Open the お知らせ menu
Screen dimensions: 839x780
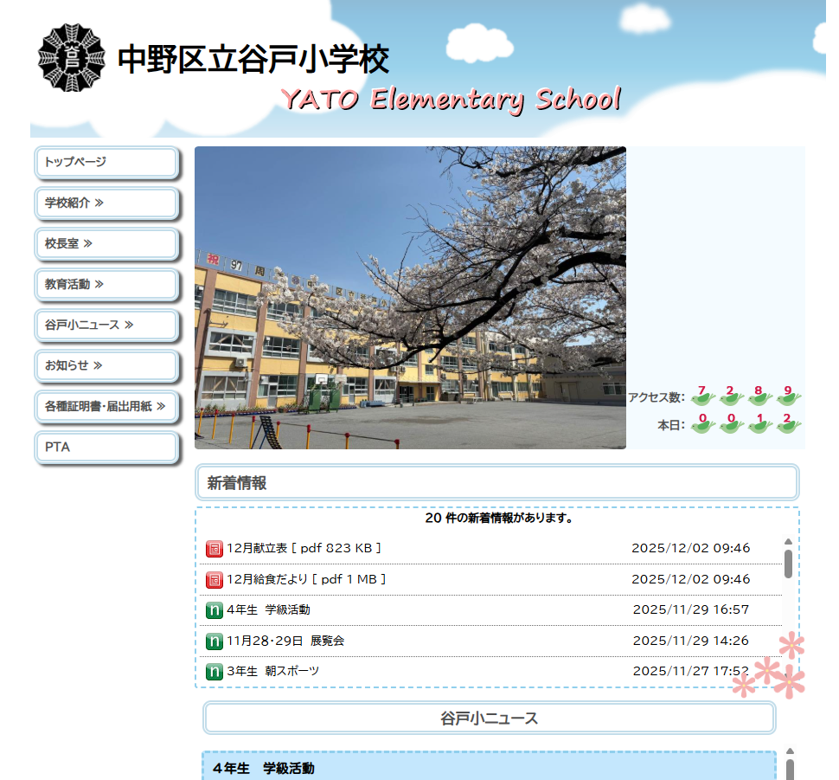tap(106, 365)
